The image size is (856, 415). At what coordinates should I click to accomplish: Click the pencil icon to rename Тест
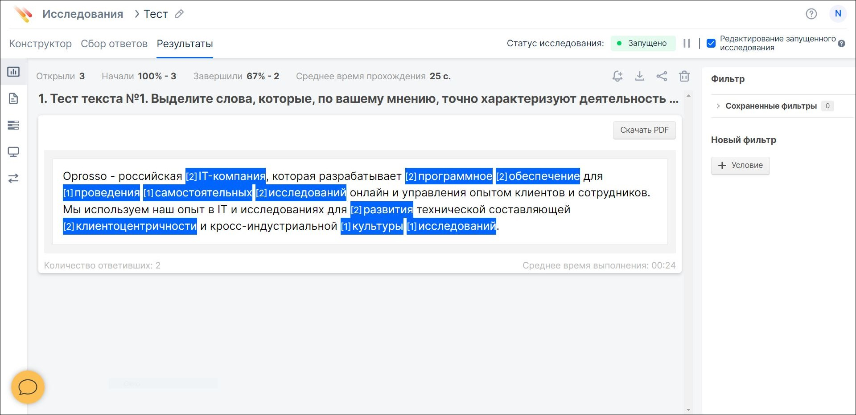pos(179,14)
